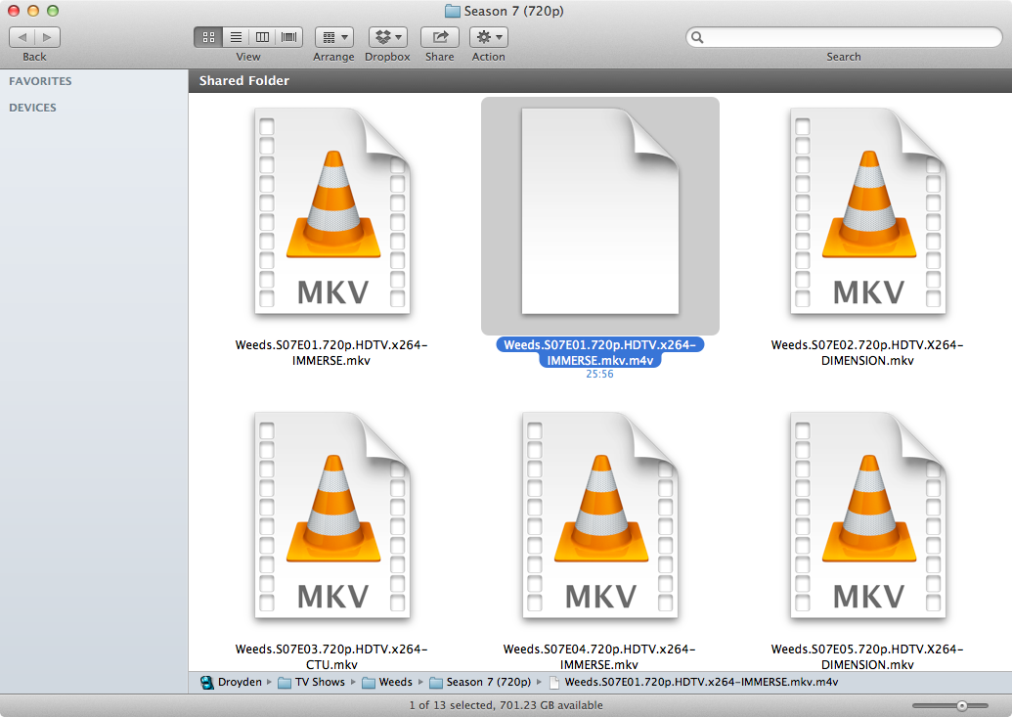
Task: Select the FAVORITES sidebar heading
Action: 40,81
